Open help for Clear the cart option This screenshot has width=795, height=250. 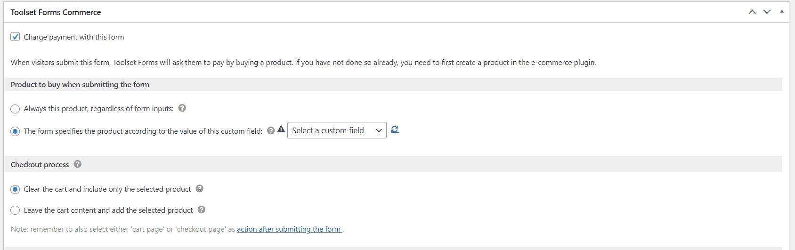pos(200,188)
